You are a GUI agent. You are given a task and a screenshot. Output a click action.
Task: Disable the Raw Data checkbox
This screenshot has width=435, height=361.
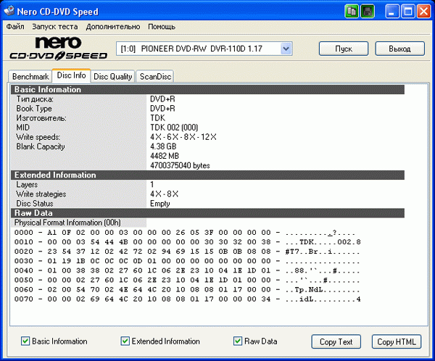point(238,341)
